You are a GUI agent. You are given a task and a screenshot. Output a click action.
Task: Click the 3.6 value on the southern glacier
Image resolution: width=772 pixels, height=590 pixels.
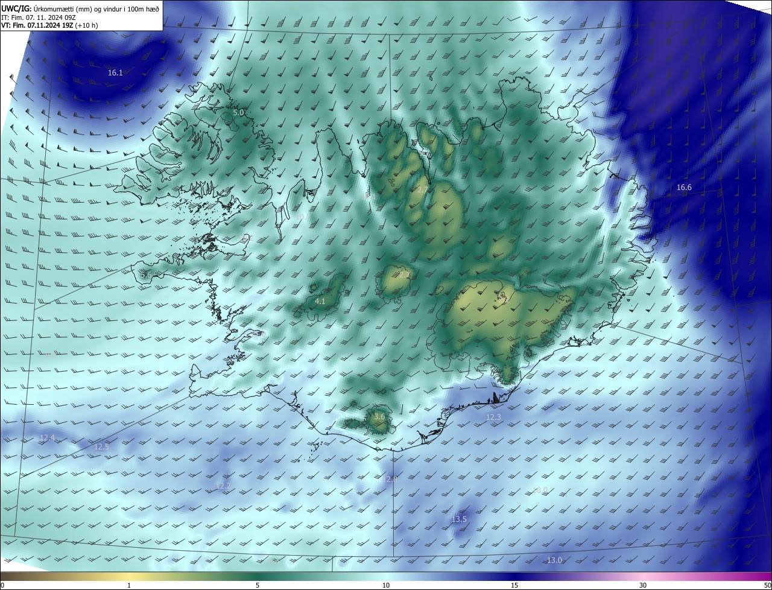379,417
